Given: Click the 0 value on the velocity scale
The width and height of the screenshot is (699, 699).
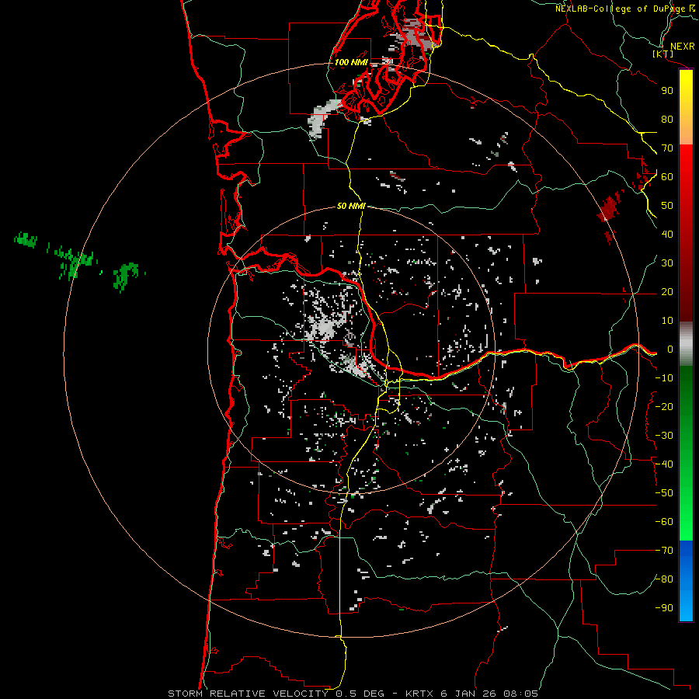Looking at the screenshot, I should [x=670, y=349].
